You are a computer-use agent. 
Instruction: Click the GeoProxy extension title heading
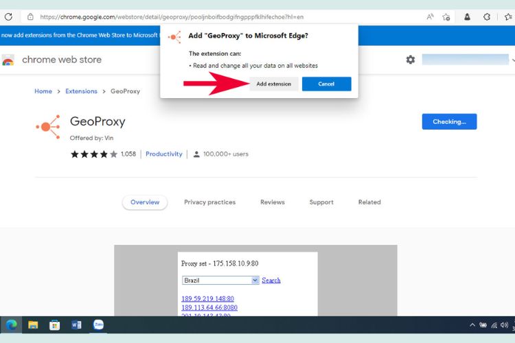(98, 122)
